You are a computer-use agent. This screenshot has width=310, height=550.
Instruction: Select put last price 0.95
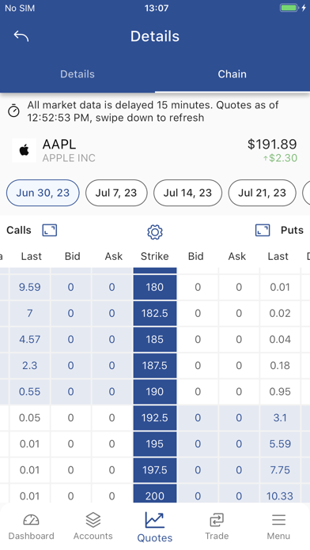click(x=280, y=391)
